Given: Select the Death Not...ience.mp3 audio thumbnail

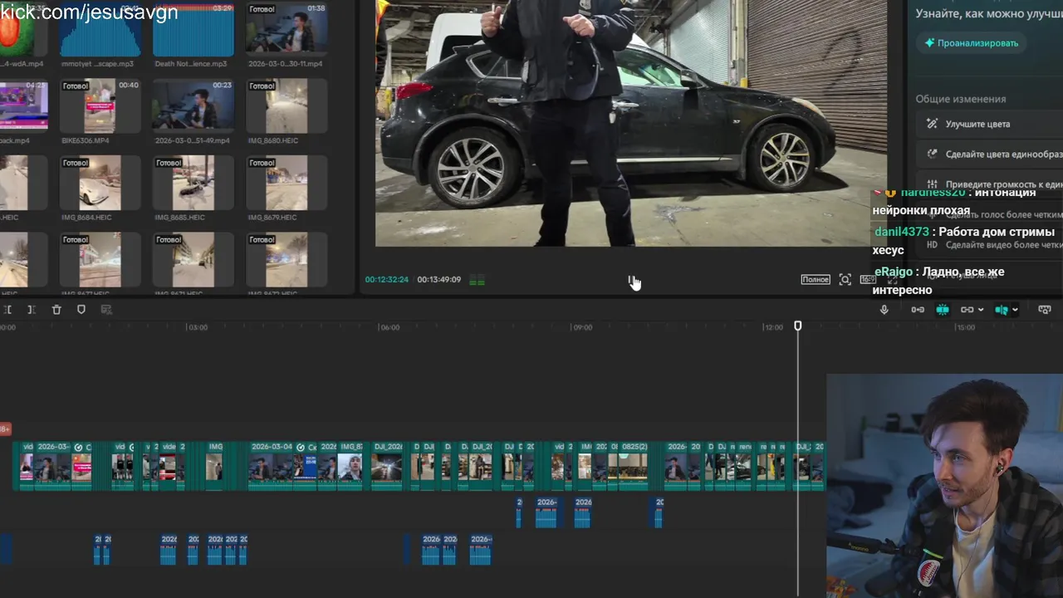Looking at the screenshot, I should coord(193,31).
